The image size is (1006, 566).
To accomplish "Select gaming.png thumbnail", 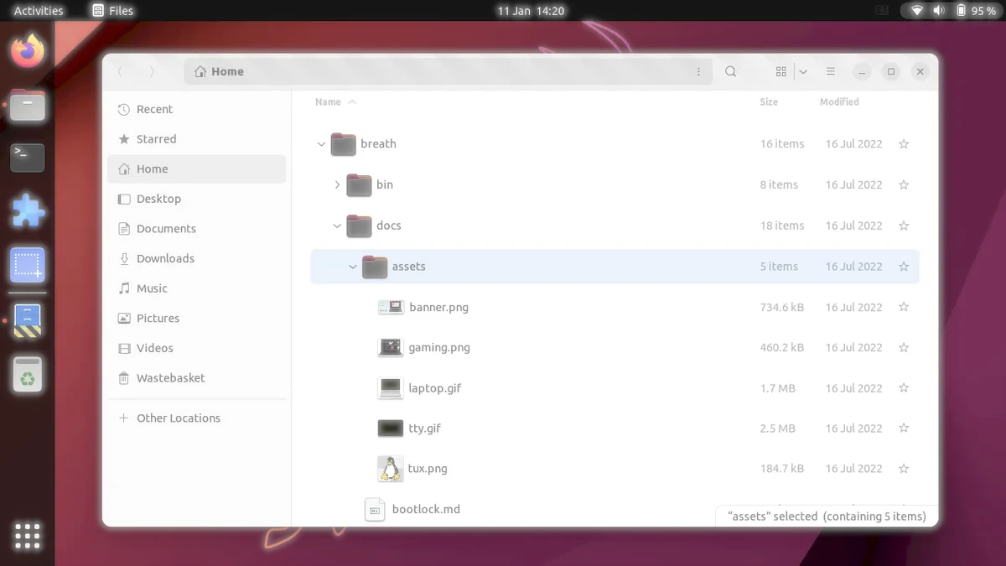I will 391,347.
